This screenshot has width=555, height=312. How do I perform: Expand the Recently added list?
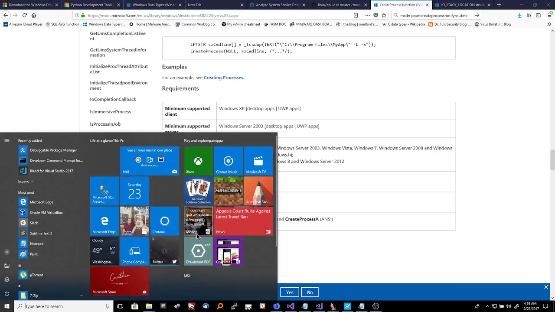[x=26, y=181]
